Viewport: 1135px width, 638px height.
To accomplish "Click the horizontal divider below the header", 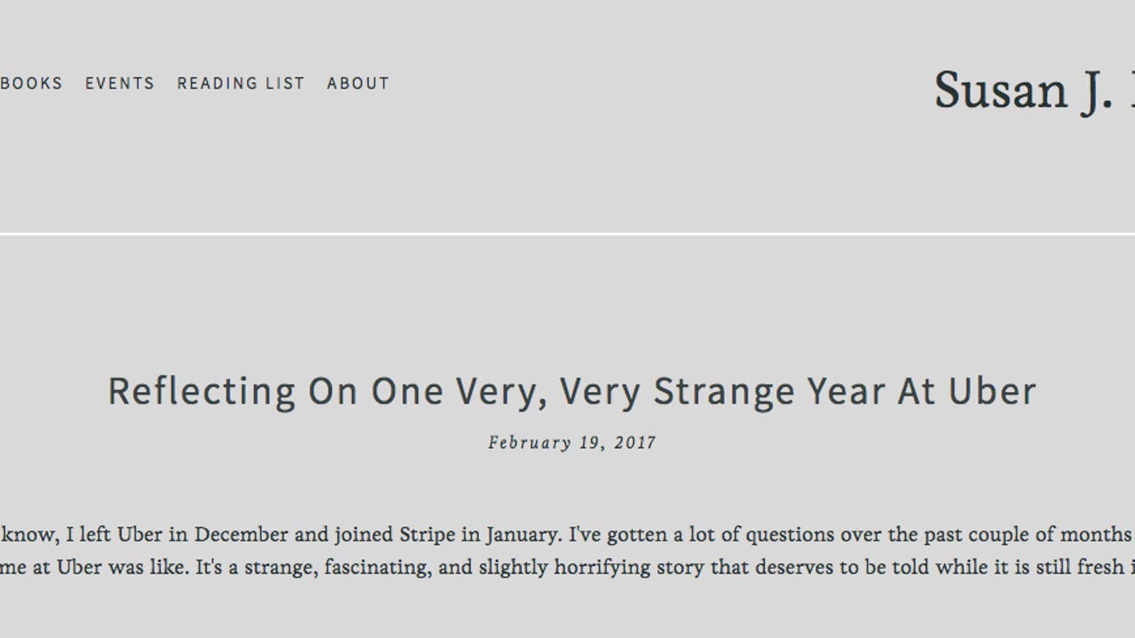I will (567, 233).
